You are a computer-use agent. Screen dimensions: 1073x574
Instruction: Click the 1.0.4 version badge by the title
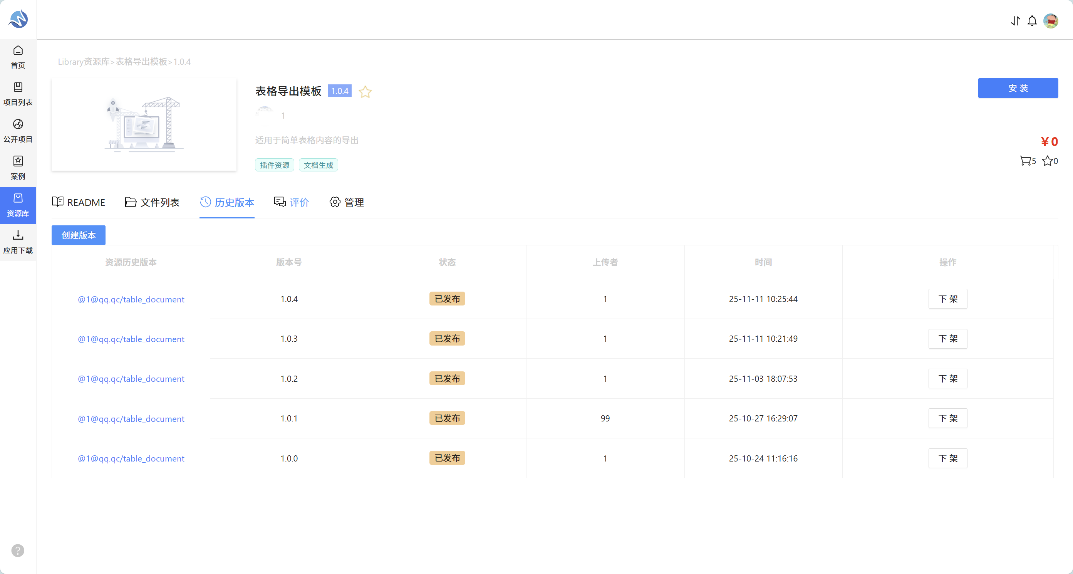[339, 91]
